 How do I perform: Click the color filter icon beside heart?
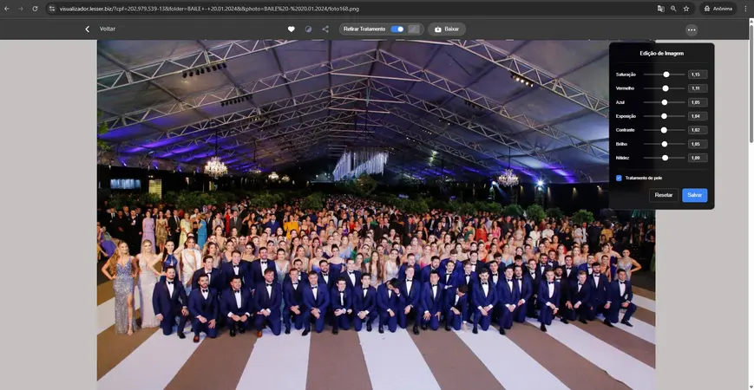[308, 29]
